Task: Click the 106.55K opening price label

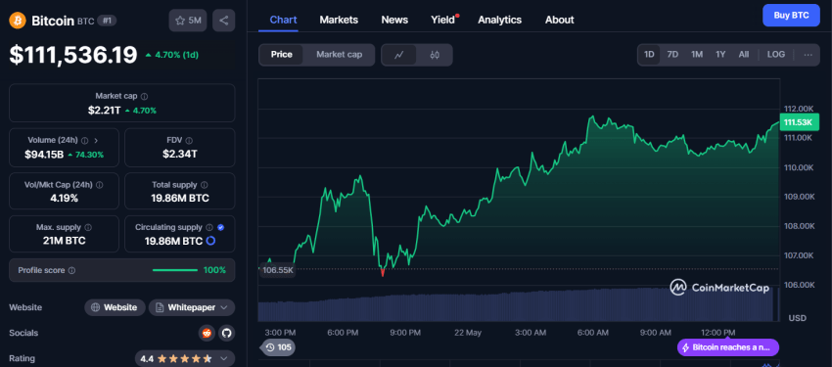Action: click(278, 270)
